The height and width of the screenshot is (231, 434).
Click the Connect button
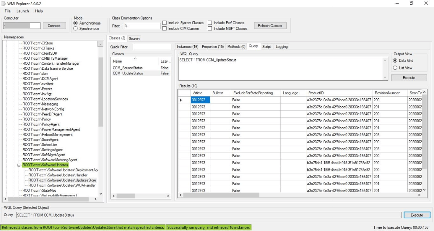coord(54,25)
